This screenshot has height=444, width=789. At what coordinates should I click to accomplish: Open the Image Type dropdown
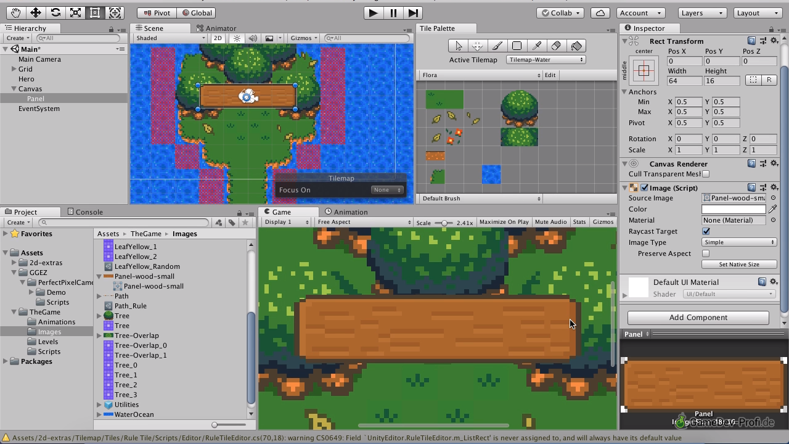(738, 242)
